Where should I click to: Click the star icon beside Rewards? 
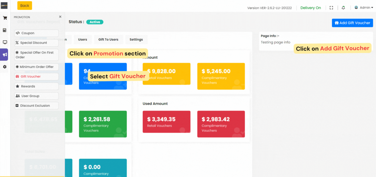point(17,86)
